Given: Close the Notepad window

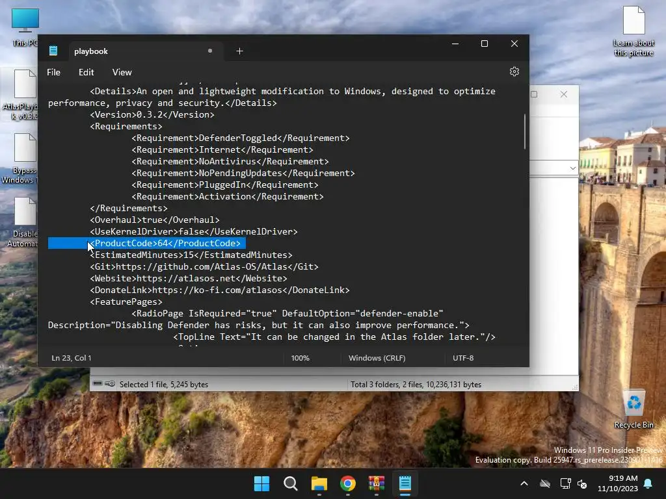Looking at the screenshot, I should [x=514, y=44].
